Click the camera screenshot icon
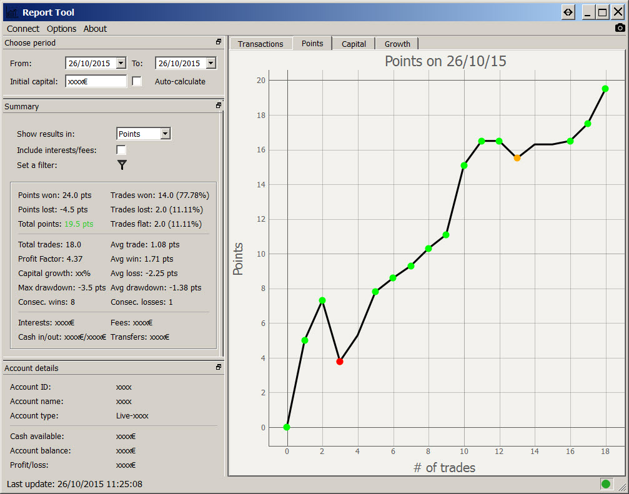 (x=620, y=28)
